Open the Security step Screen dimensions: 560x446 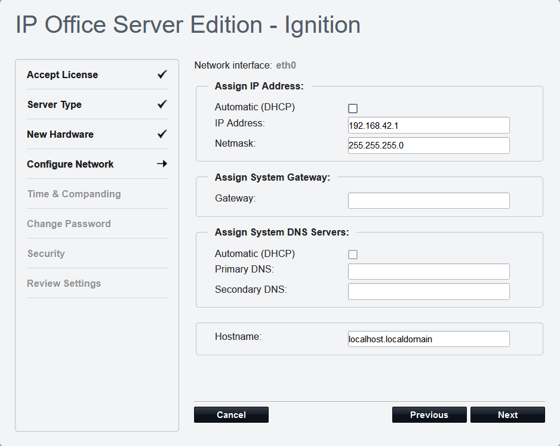(46, 253)
